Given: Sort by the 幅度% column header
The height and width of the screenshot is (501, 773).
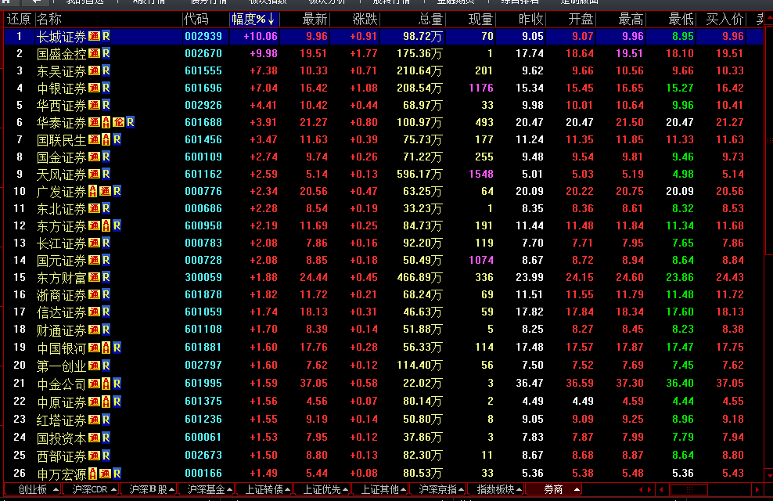Looking at the screenshot, I should (254, 20).
